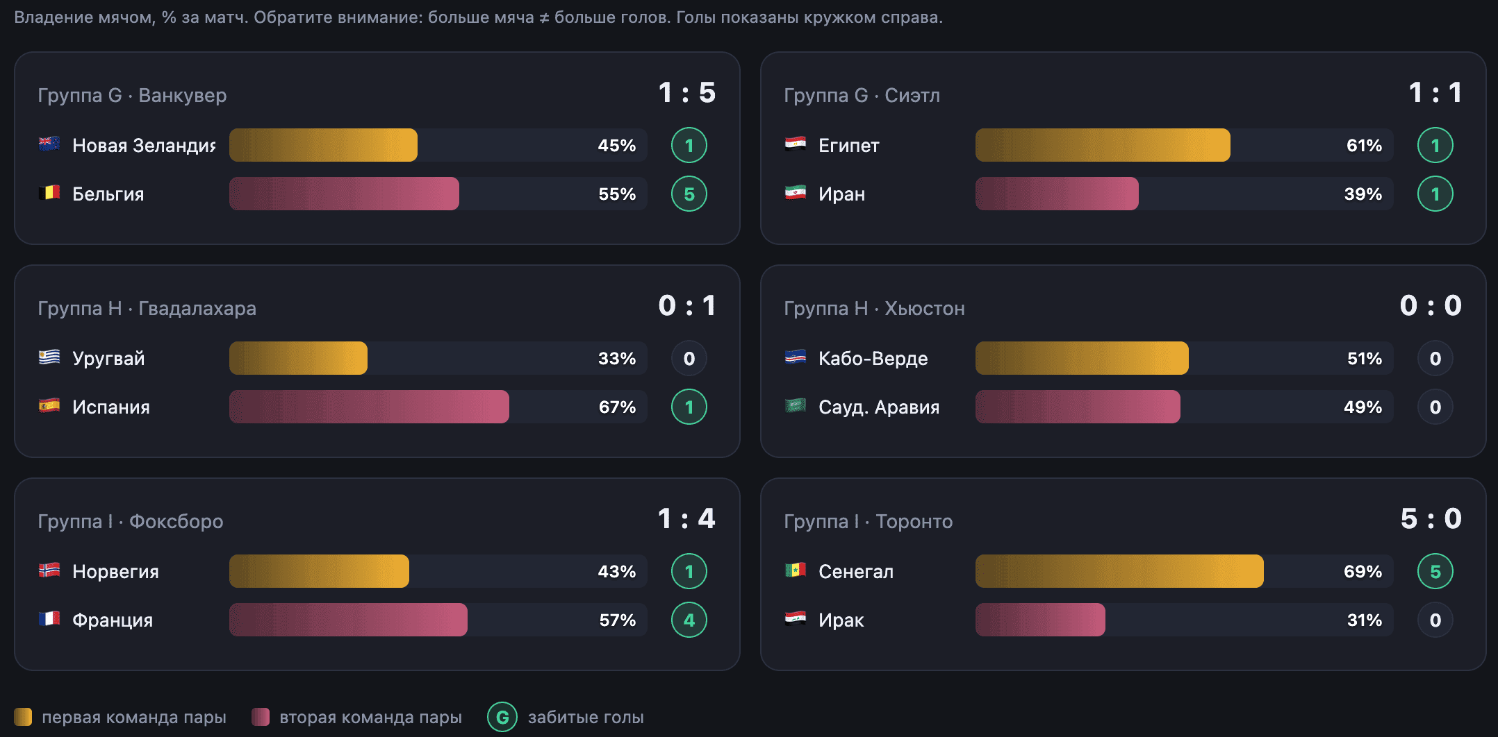Click the New Zealand flag icon

49,144
